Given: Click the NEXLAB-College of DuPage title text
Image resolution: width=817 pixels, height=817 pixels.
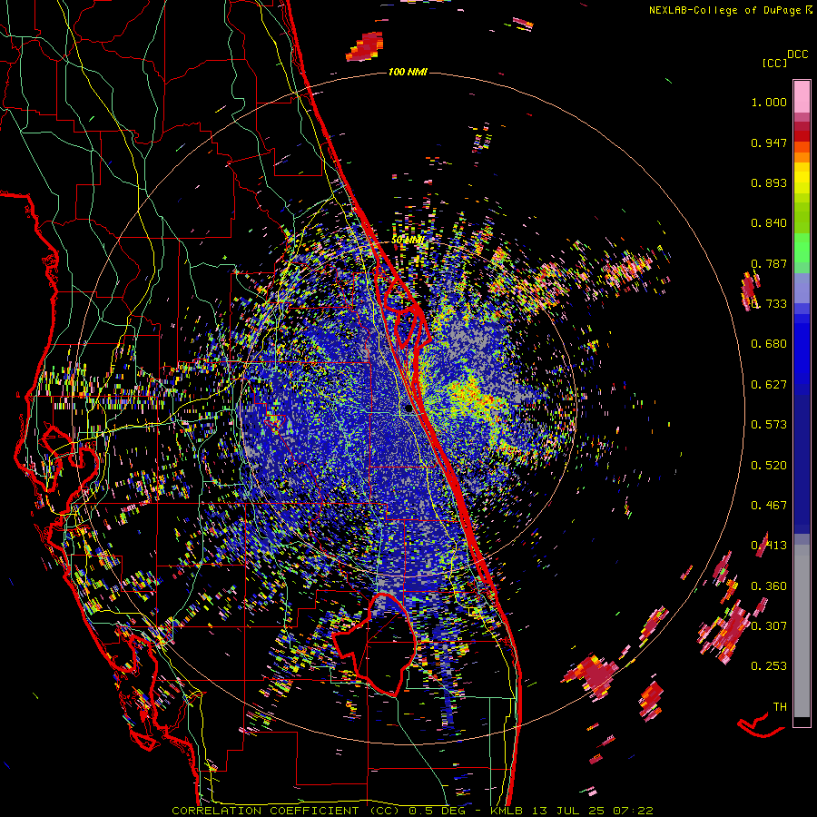Looking at the screenshot, I should click(x=724, y=10).
